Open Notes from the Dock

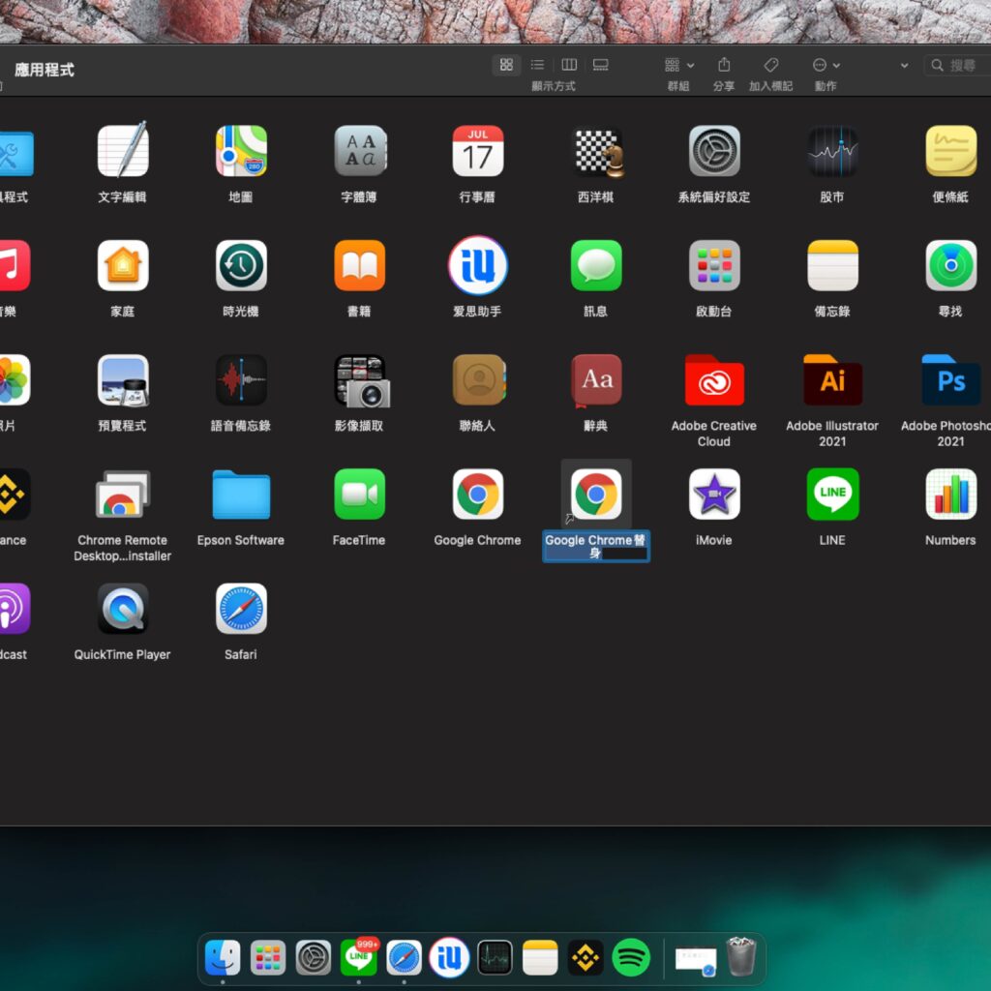click(540, 957)
